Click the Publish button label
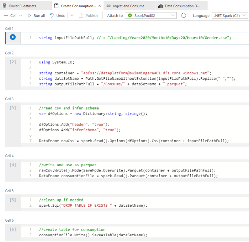249x242 pixels. click(x=92, y=16)
